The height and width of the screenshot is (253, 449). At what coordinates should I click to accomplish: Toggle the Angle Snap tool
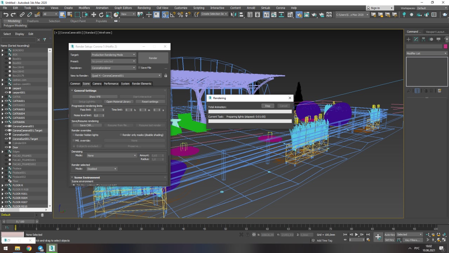point(173,14)
